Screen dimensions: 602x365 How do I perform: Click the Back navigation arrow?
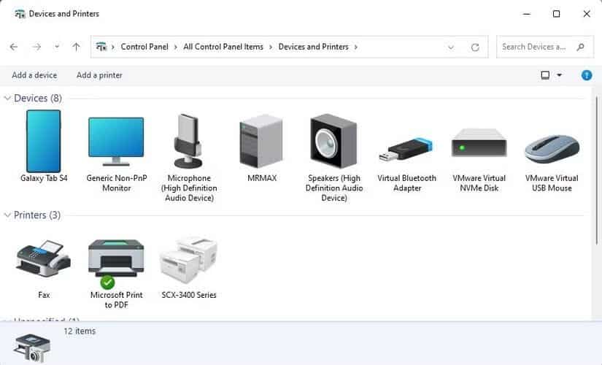click(14, 47)
